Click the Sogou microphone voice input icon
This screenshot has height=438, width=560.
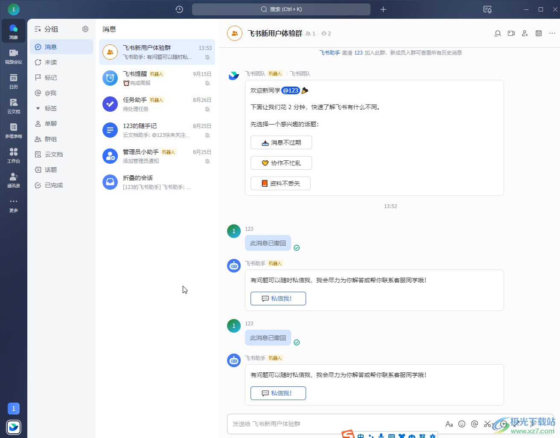pyautogui.click(x=381, y=436)
